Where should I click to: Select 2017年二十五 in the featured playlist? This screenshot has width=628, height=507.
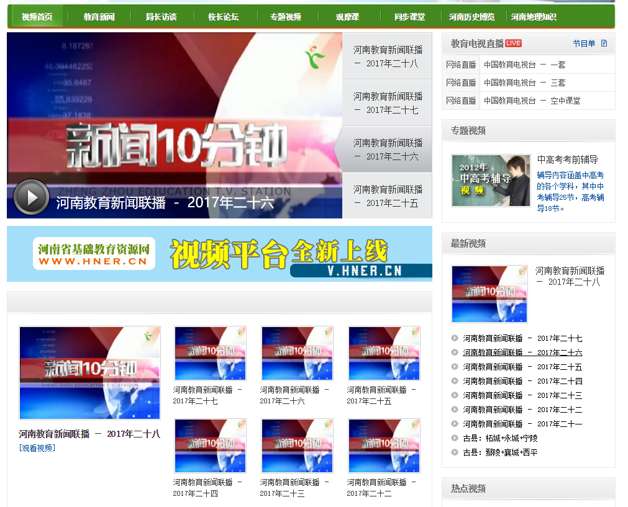point(387,196)
